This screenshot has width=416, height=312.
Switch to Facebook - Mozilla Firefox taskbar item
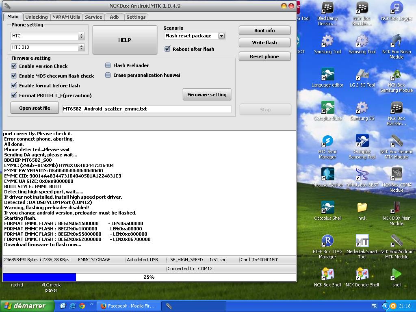pyautogui.click(x=128, y=306)
